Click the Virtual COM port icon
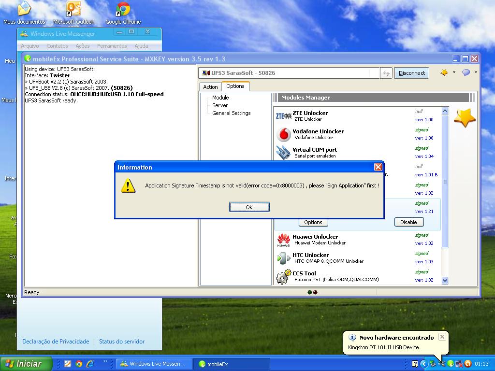Image resolution: width=495 pixels, height=371 pixels. [x=283, y=152]
